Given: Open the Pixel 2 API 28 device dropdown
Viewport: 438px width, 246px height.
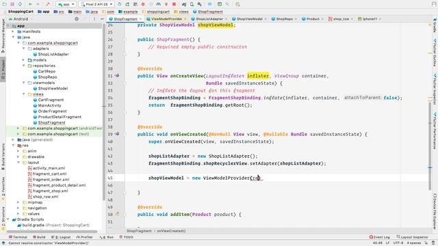Looking at the screenshot, I should point(96,4).
